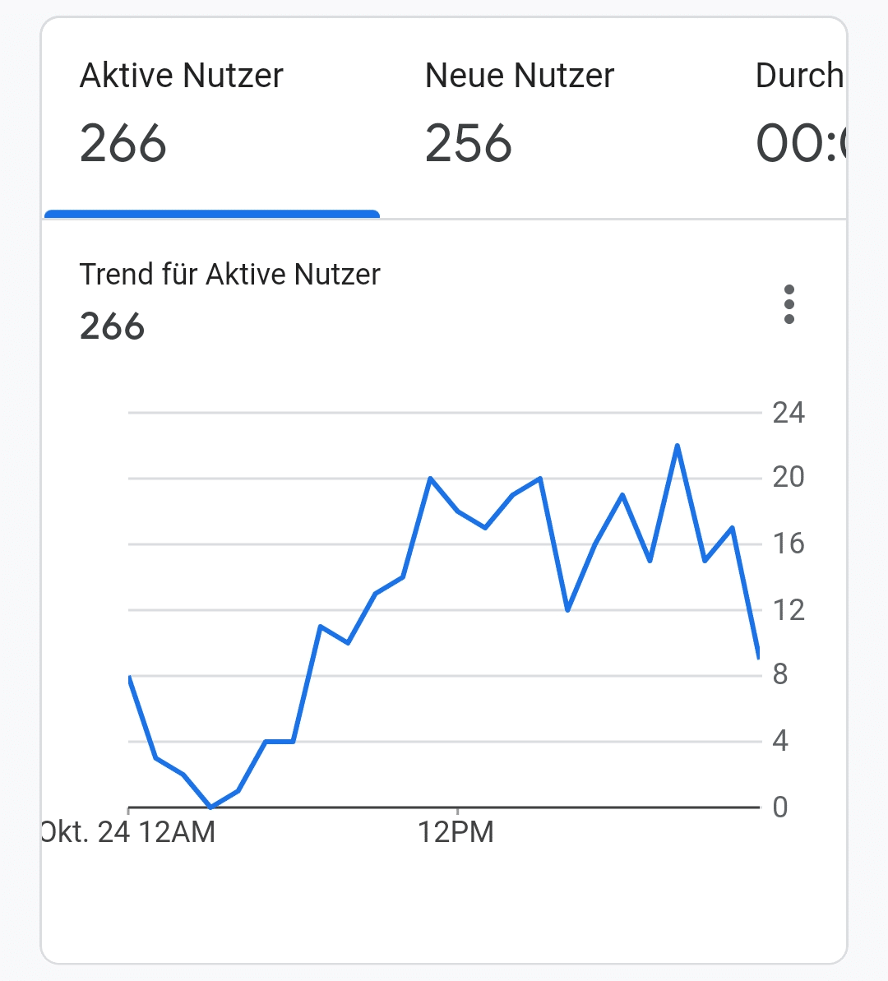Click the 266 total below the trend title

112,326
